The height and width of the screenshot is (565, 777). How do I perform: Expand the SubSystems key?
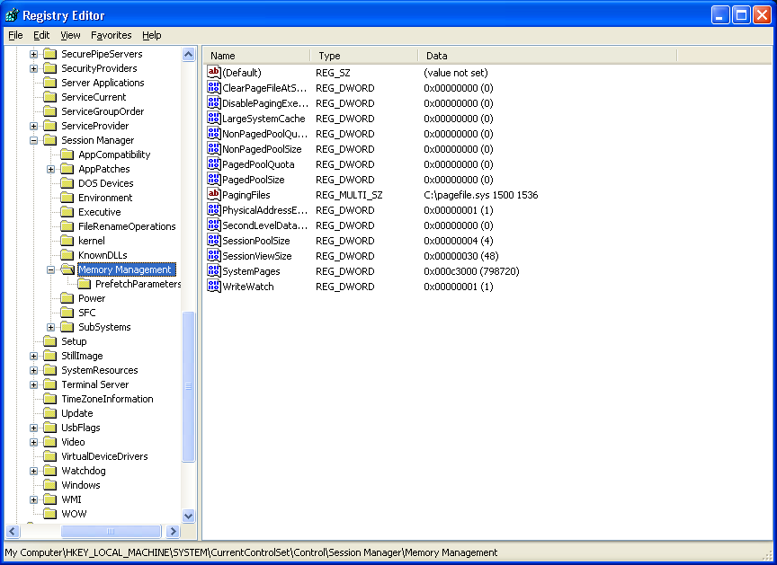(x=51, y=327)
